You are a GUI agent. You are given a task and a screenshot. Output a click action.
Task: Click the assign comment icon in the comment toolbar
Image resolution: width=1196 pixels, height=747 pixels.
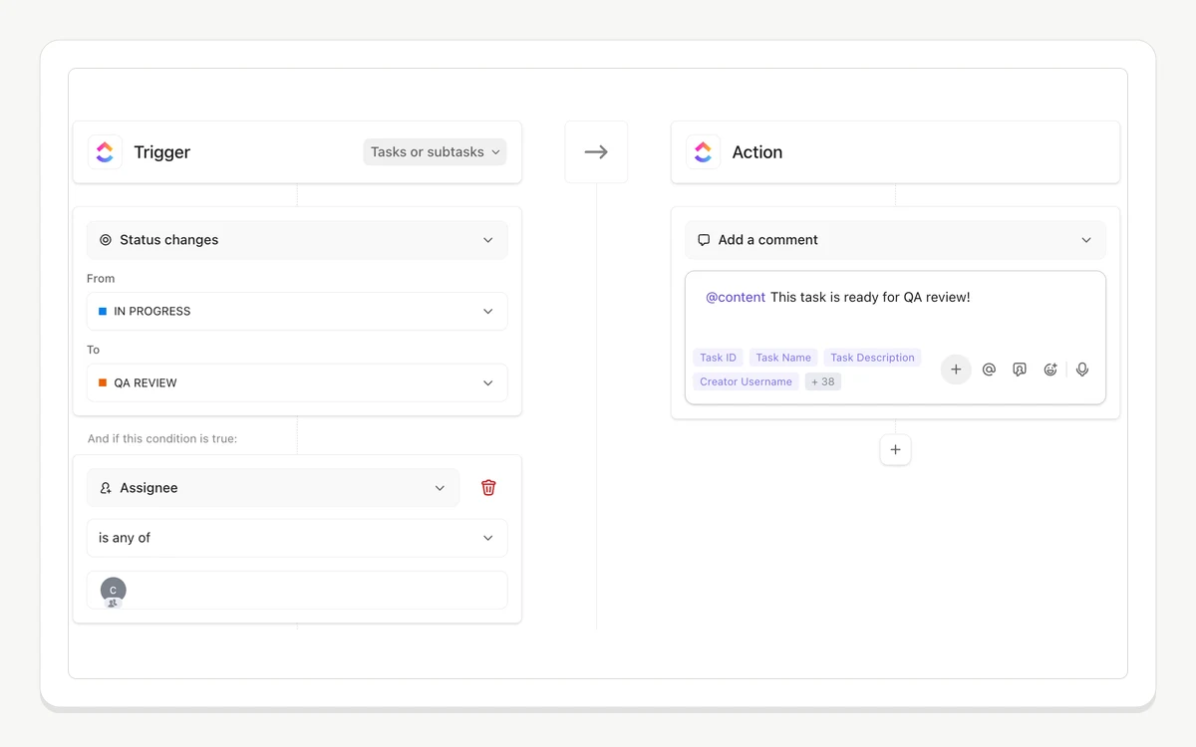coord(1020,370)
